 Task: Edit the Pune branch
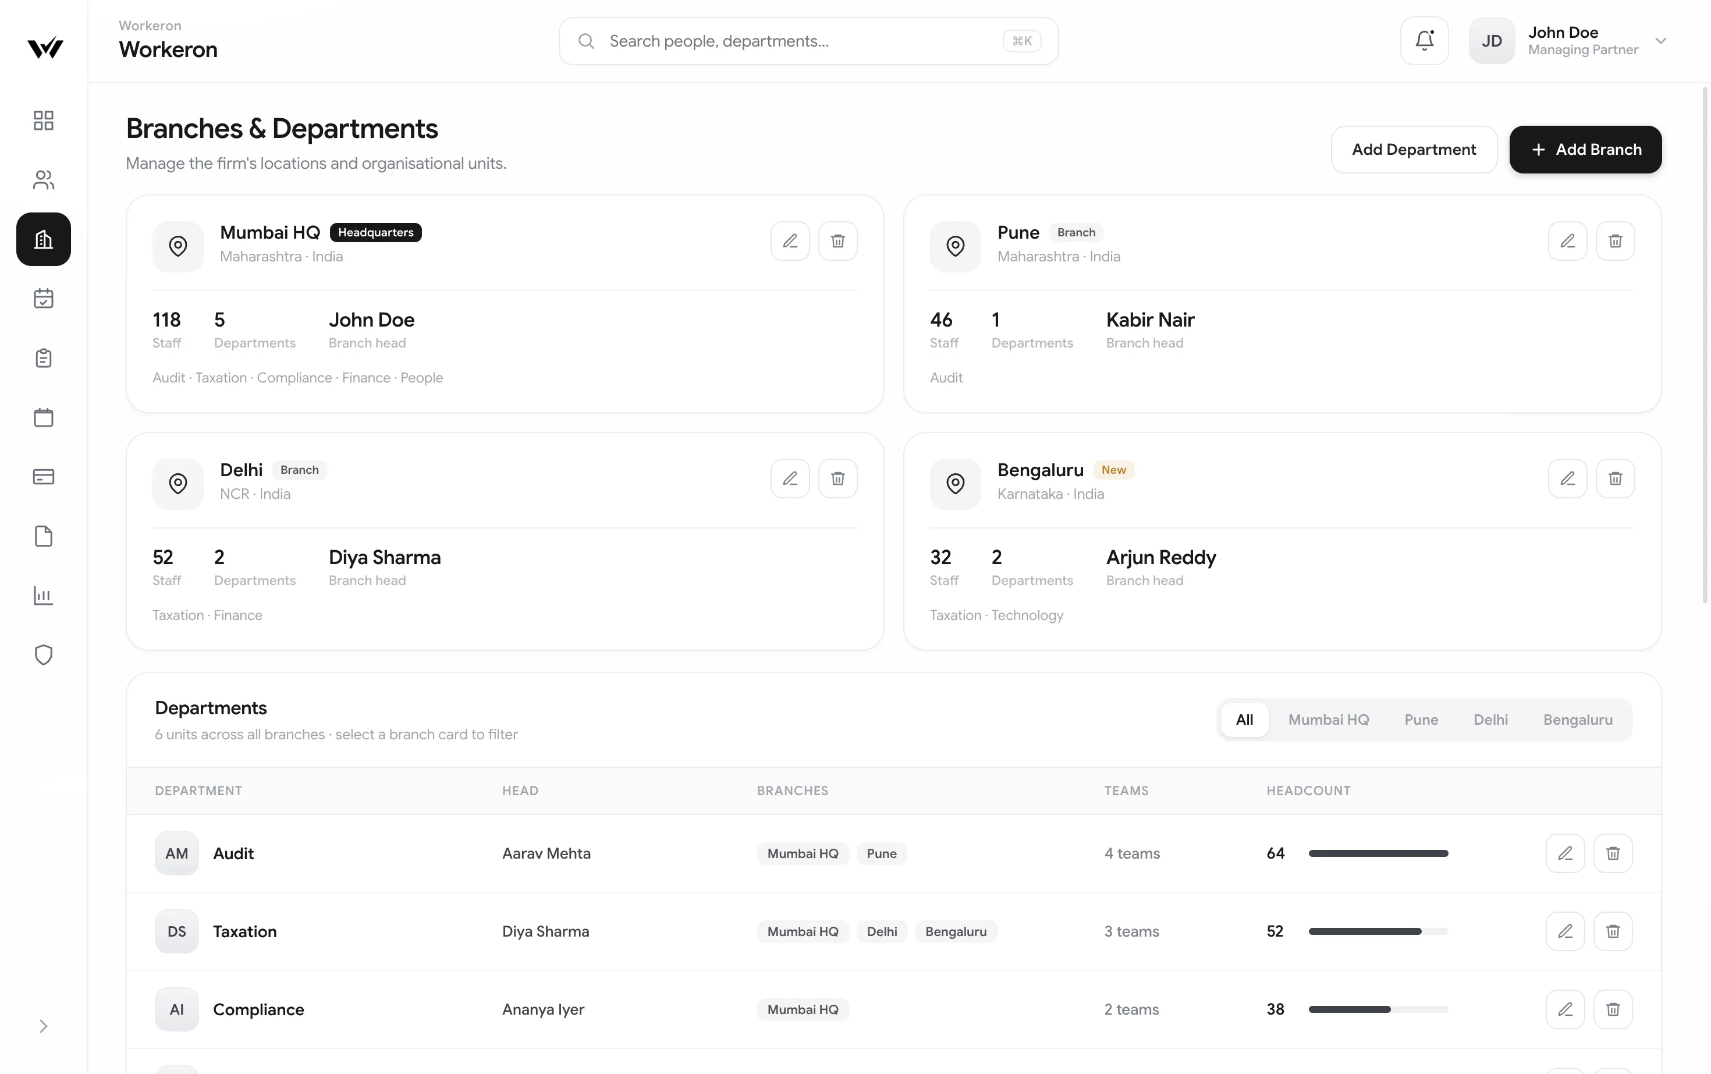(x=1568, y=241)
